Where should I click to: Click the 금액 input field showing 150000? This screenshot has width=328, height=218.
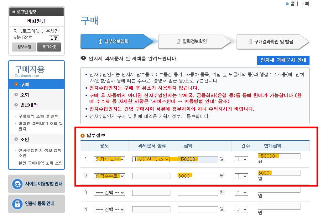click(x=197, y=159)
